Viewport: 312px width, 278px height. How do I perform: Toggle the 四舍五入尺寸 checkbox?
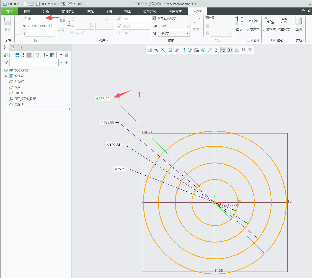coord(154,18)
